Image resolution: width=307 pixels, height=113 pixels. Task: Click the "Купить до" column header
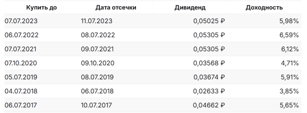point(41,8)
